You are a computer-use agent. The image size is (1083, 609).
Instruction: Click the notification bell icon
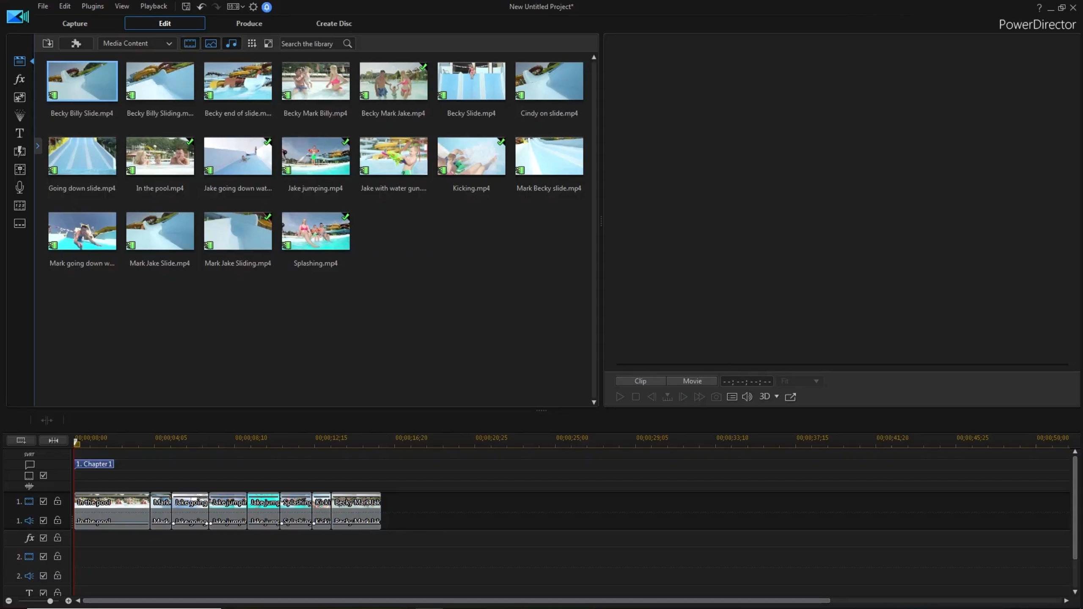coord(267,7)
